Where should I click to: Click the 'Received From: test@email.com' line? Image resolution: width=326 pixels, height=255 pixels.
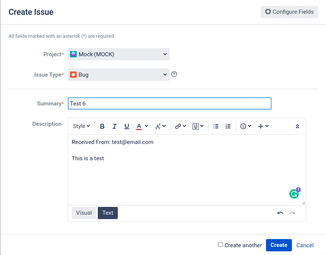[113, 142]
